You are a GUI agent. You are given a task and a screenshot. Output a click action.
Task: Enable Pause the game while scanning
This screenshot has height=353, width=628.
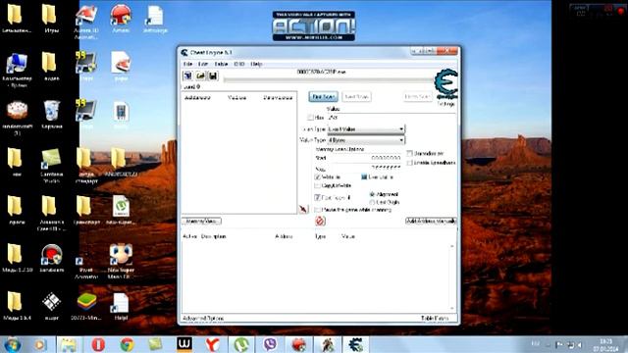[318, 210]
